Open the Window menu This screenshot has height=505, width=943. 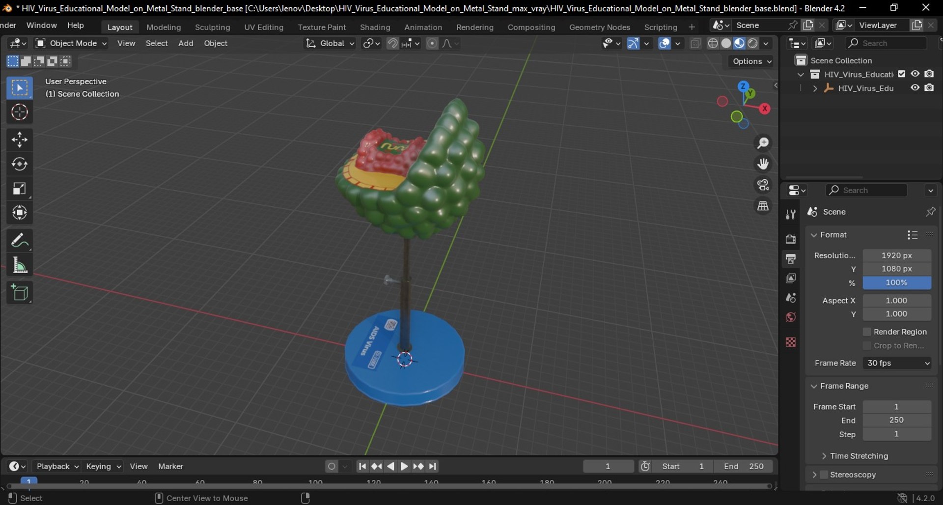pos(41,25)
